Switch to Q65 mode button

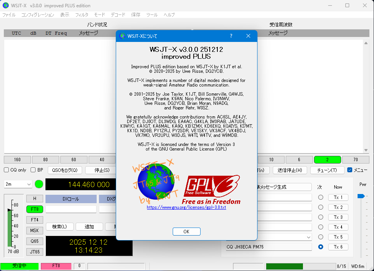click(35, 241)
